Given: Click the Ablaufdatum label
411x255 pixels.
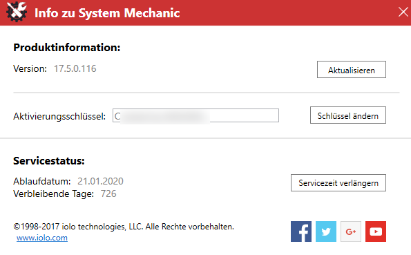Looking at the screenshot, I should (42, 181).
